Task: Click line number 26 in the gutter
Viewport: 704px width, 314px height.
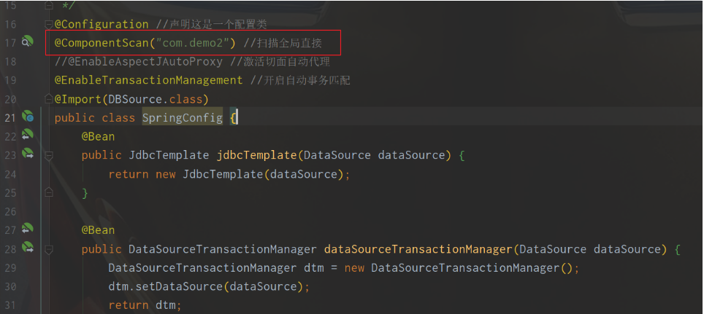Action: coord(10,211)
